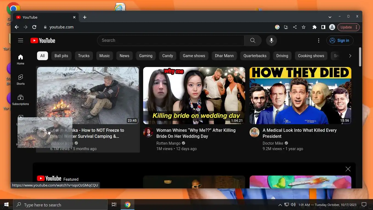This screenshot has width=373, height=210.
Task: Toggle Chrome side panel icon
Action: [x=323, y=27]
